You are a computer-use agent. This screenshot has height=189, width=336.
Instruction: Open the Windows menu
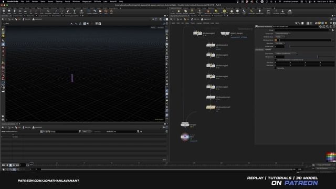pyautogui.click(x=76, y=1)
